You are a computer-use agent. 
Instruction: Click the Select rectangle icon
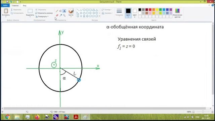[30, 11]
